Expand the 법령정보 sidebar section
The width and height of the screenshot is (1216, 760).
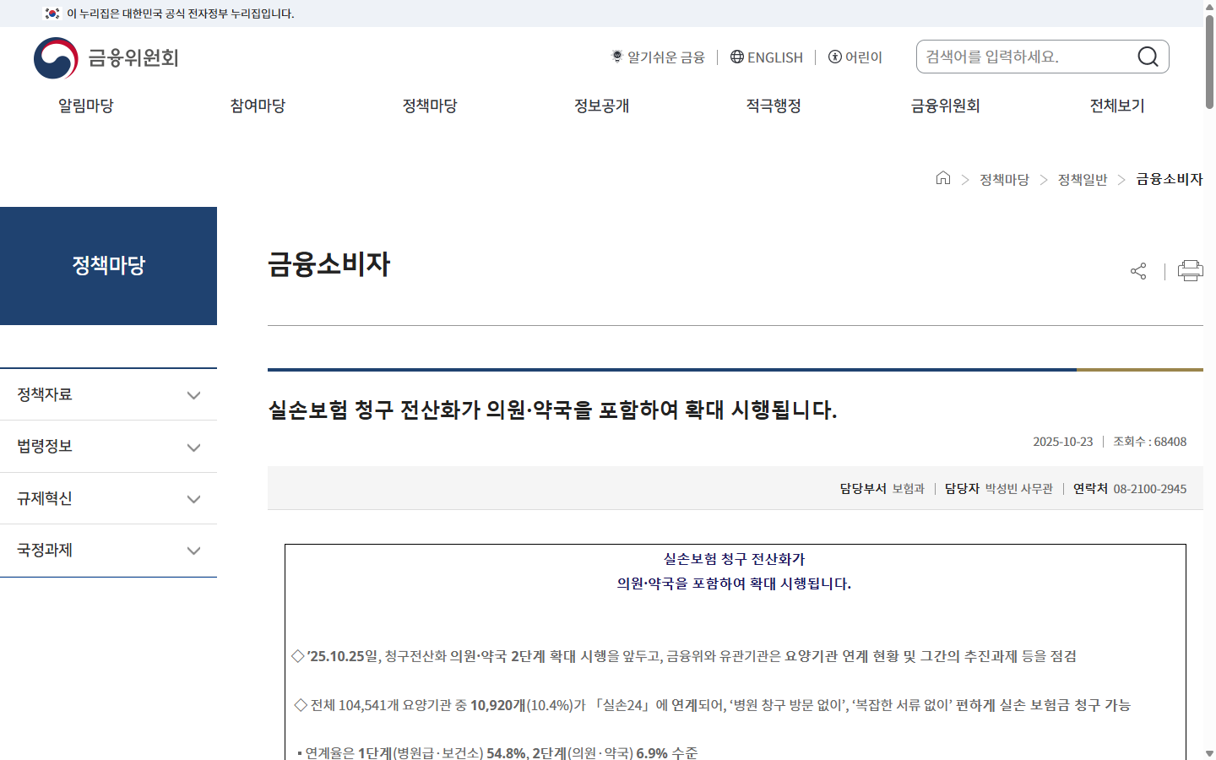pos(108,447)
